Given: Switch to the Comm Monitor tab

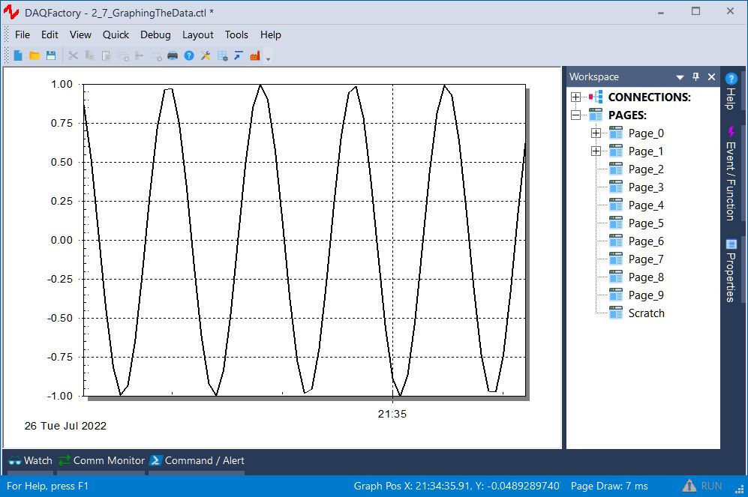Looking at the screenshot, I should point(101,460).
